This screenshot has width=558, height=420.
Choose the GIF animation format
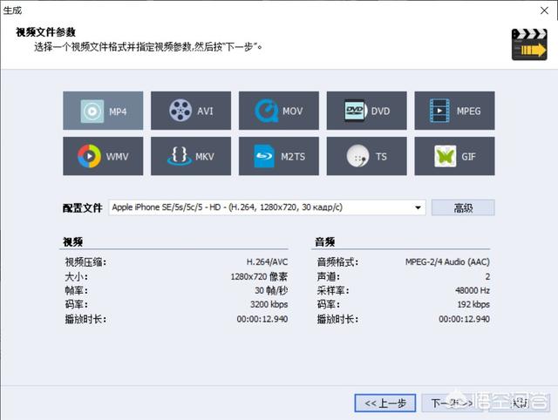454,156
